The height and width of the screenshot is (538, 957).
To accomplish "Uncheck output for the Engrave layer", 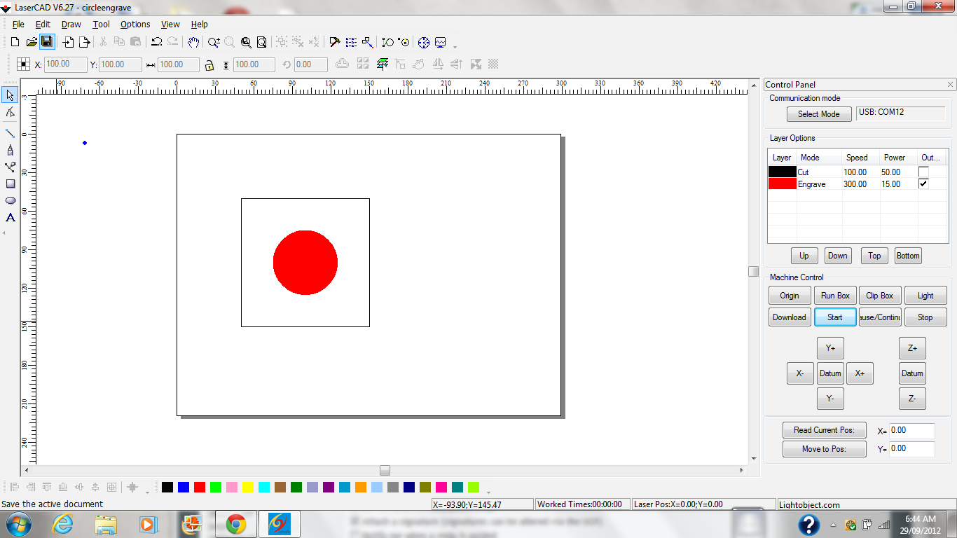I will pos(923,184).
